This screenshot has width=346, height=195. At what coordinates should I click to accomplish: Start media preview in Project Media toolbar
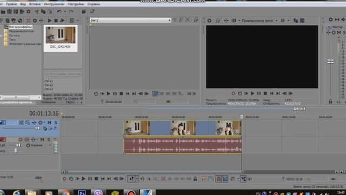coord(50,21)
